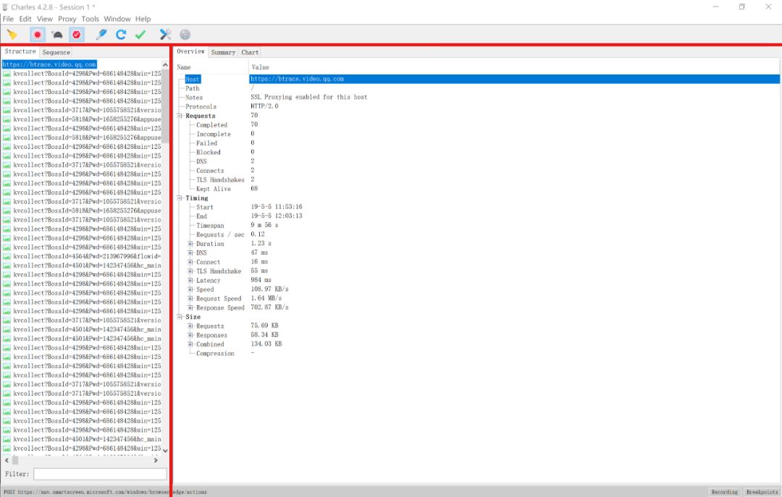Expand the Latency row
Screen dimensions: 782x497
pyautogui.click(x=190, y=280)
